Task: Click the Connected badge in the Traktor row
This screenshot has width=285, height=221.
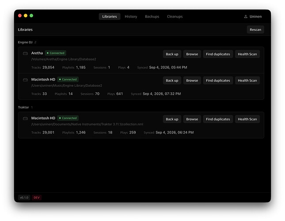Action: point(68,118)
